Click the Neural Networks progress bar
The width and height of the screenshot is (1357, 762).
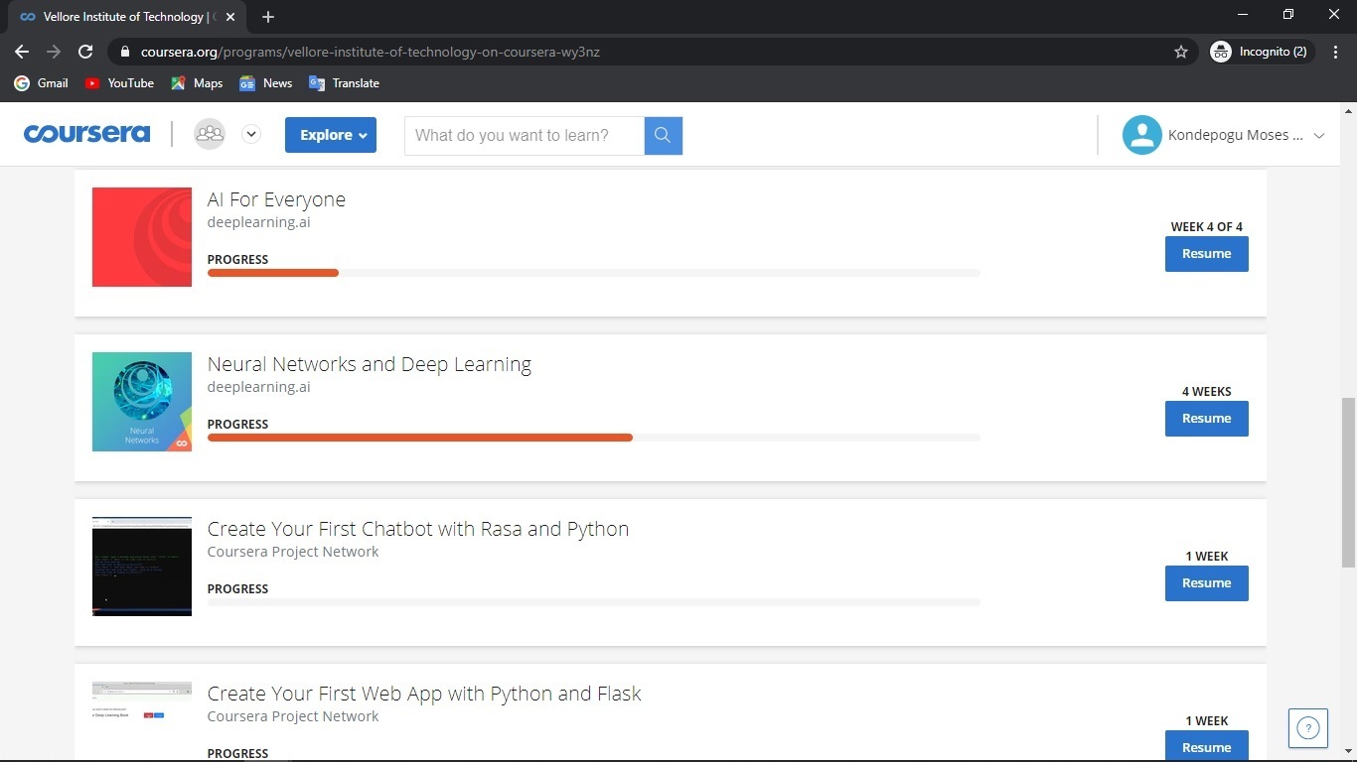point(594,438)
